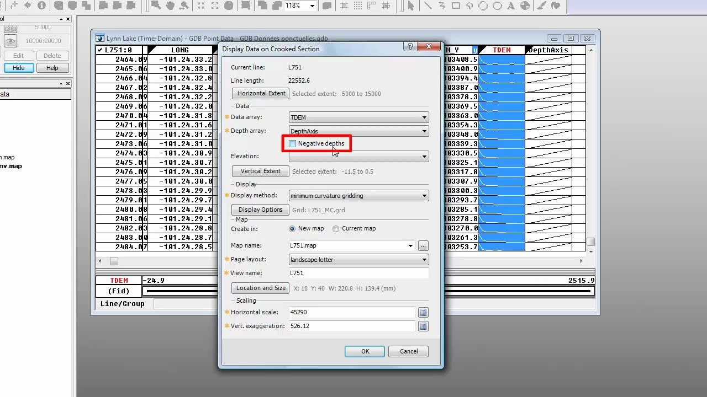Enable the Negative depths checkbox
Viewport: 707px width, 397px height.
(x=292, y=144)
